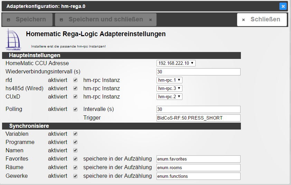
Task: Click the Speichern button
Action: pyautogui.click(x=27, y=19)
